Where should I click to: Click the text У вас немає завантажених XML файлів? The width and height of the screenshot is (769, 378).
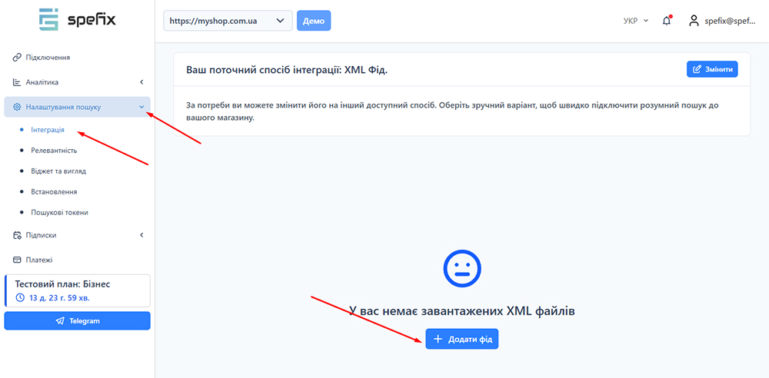pos(462,311)
